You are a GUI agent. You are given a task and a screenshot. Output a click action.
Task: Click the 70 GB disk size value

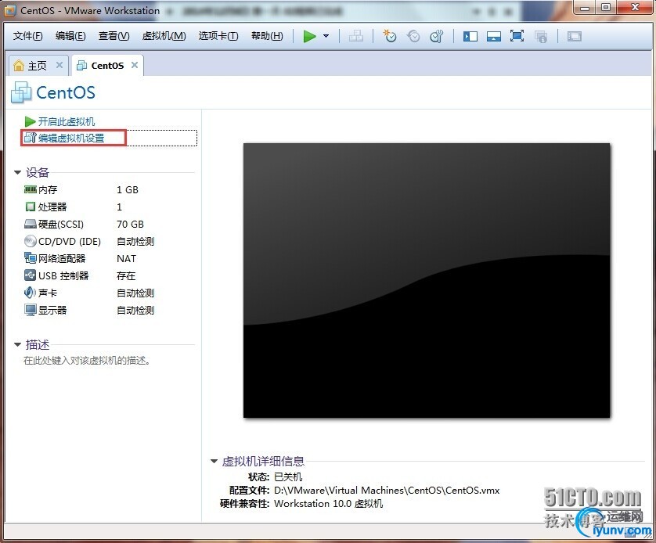[x=130, y=225]
